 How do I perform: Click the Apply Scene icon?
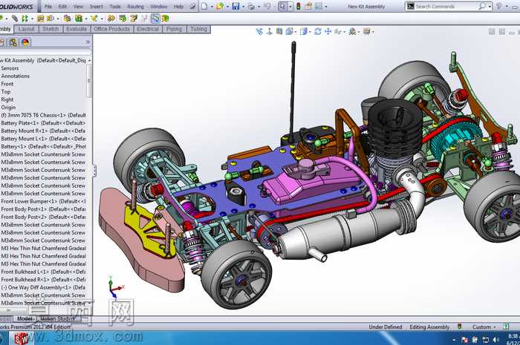(366, 31)
